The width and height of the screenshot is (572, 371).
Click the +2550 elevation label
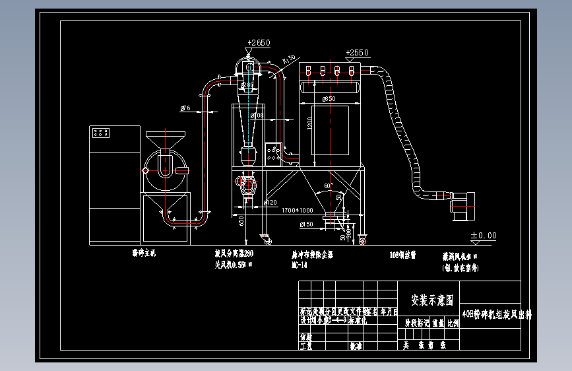pos(357,53)
